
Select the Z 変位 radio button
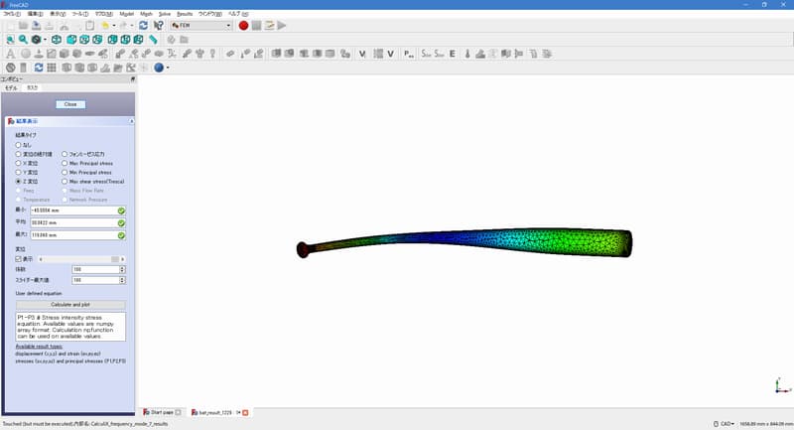click(18, 182)
